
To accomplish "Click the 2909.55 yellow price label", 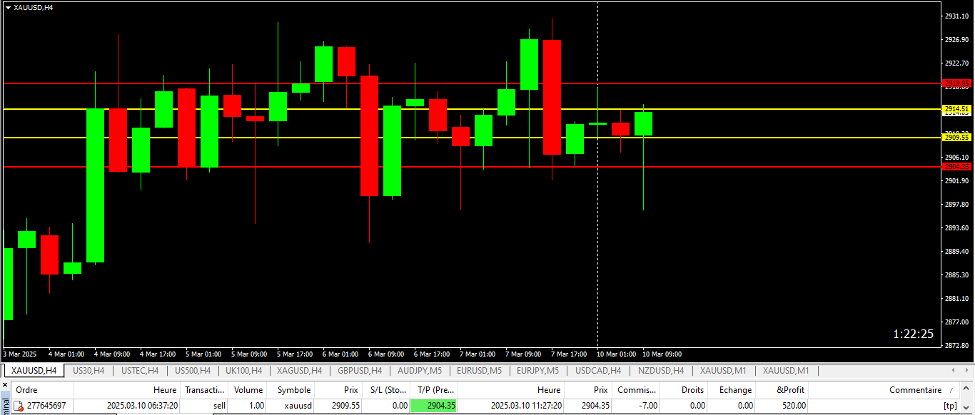I will (956, 138).
